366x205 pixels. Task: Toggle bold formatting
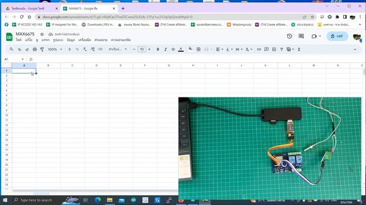(158, 50)
